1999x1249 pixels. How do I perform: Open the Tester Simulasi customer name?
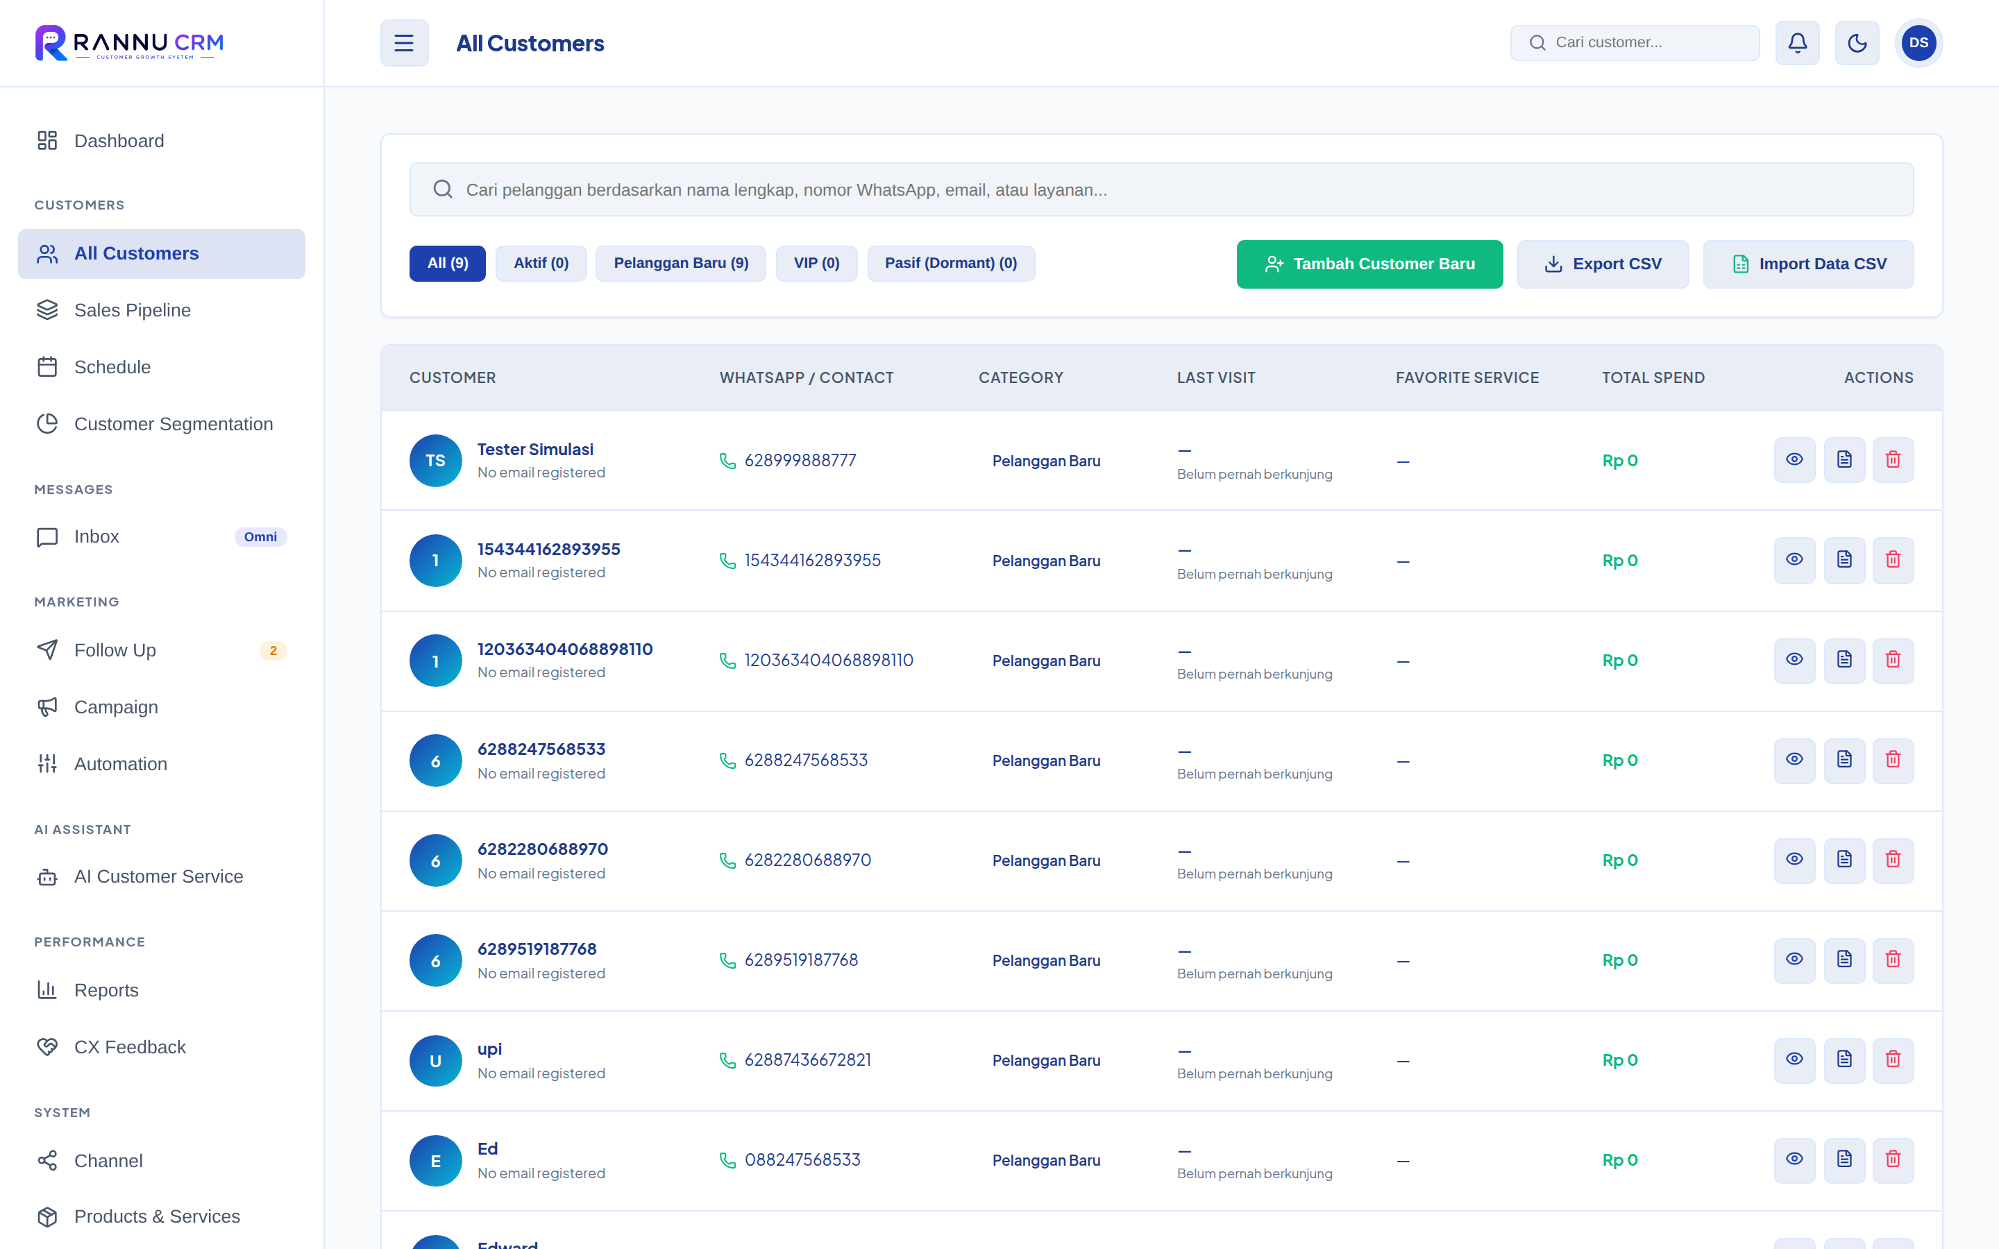[535, 450]
